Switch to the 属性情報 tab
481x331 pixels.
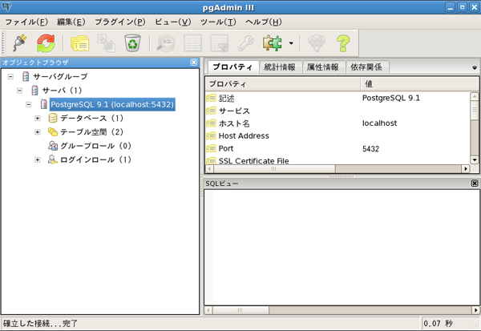pos(323,67)
